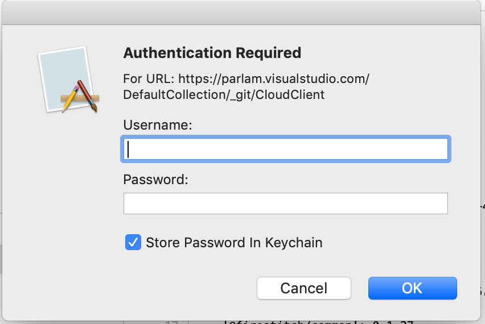This screenshot has height=324, width=485.
Task: Click the yellow pencil in the app icon
Action: 71,98
